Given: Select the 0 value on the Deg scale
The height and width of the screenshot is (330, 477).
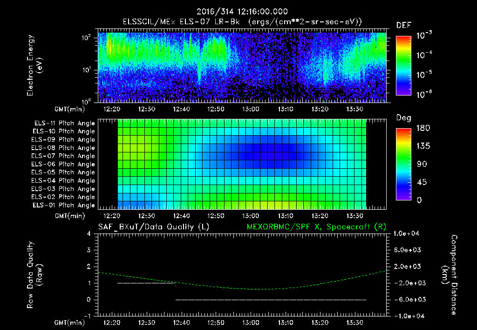Looking at the screenshot, I should tap(419, 200).
